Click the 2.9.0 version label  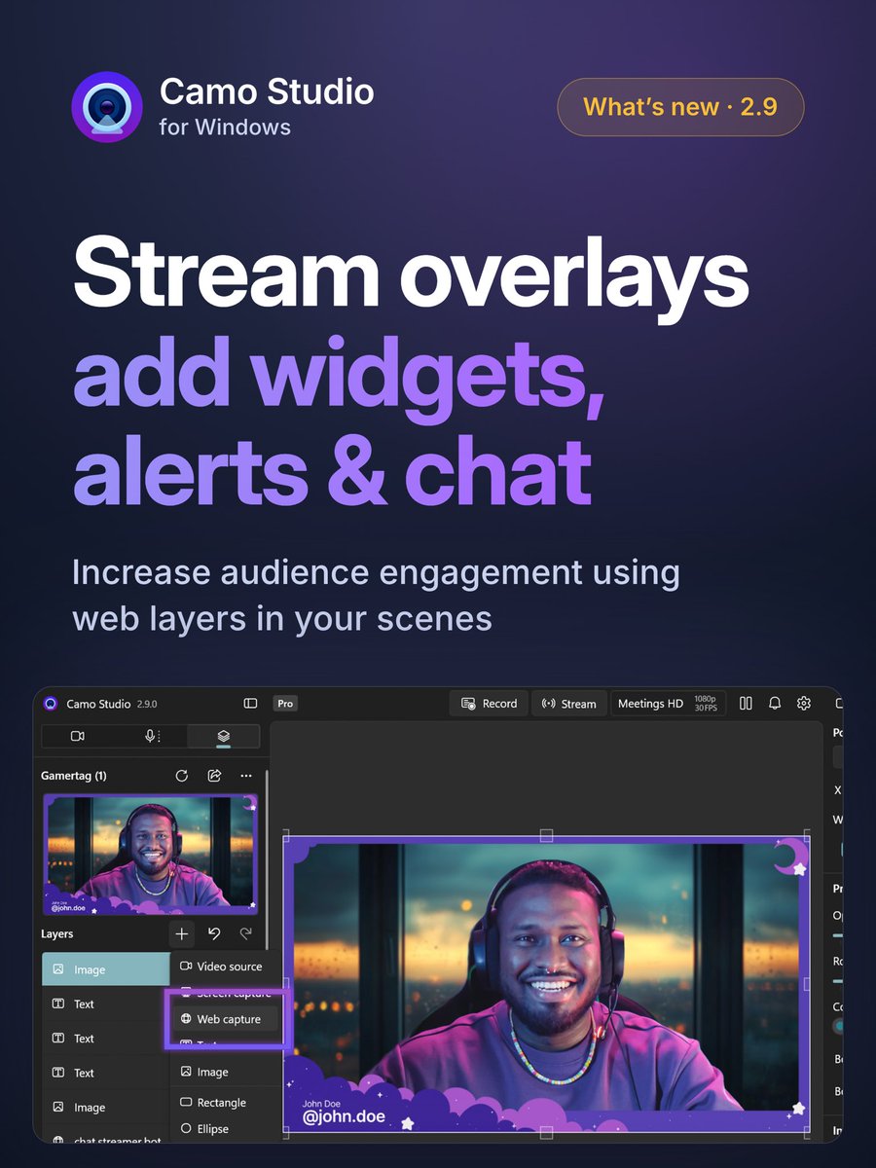click(x=147, y=704)
